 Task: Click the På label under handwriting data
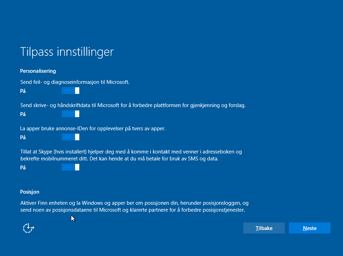[x=23, y=114]
